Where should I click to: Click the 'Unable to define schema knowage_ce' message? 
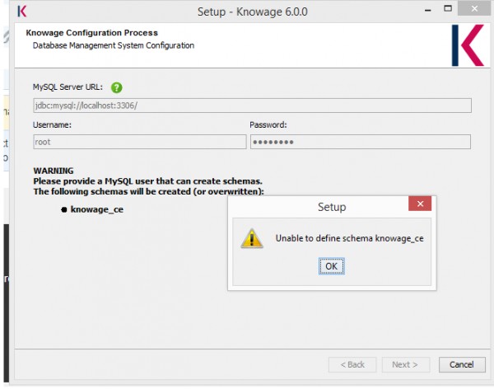click(x=349, y=238)
